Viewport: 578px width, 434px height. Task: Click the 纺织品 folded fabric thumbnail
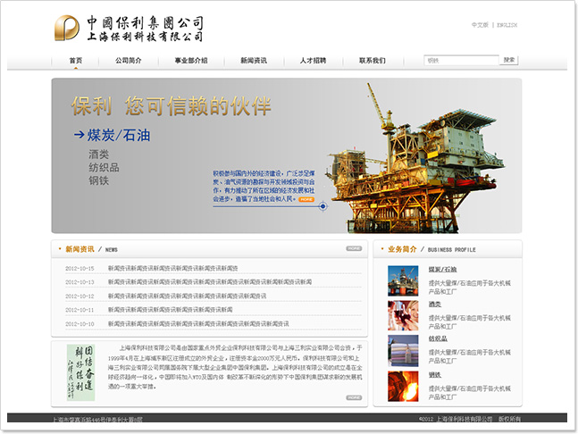(403, 351)
